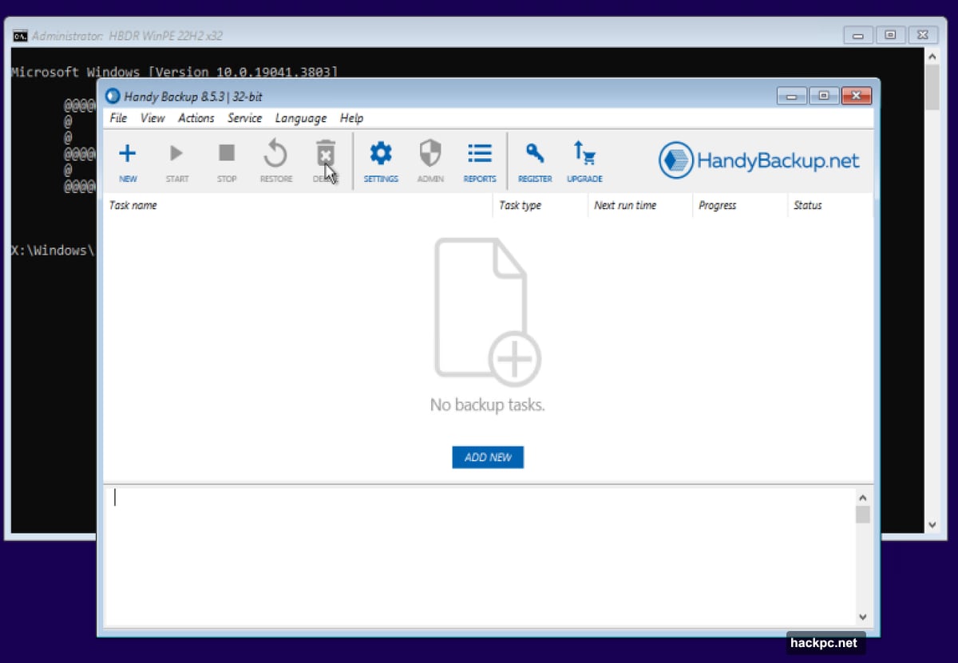This screenshot has height=663, width=958.
Task: Open the View menu
Action: pyautogui.click(x=152, y=118)
